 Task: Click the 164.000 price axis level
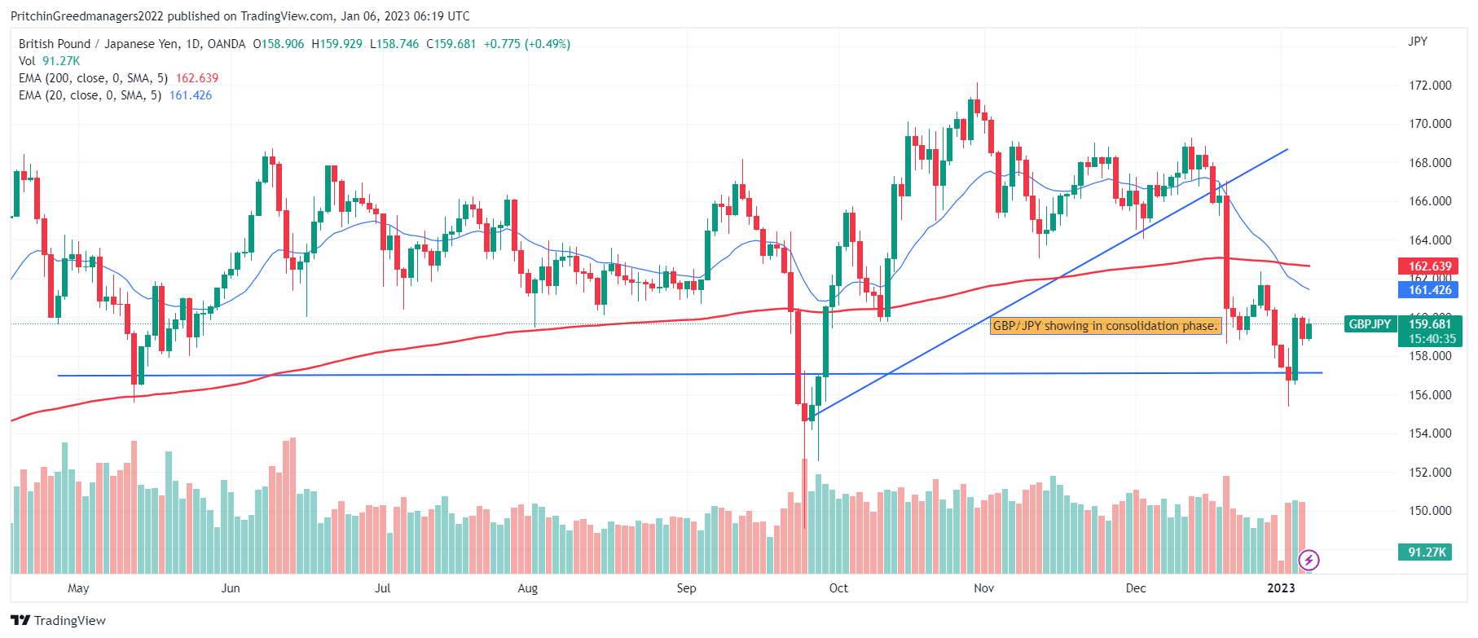pyautogui.click(x=1430, y=240)
